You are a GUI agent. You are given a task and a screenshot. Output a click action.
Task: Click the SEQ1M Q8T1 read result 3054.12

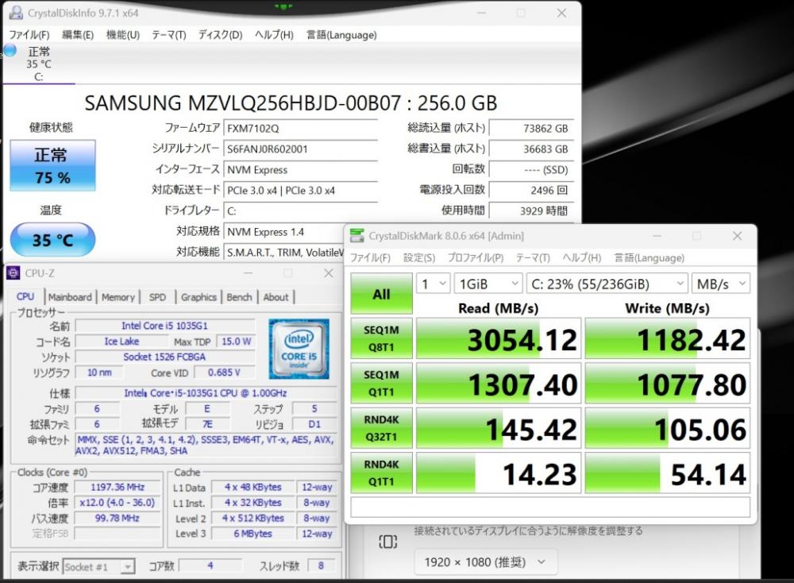499,339
